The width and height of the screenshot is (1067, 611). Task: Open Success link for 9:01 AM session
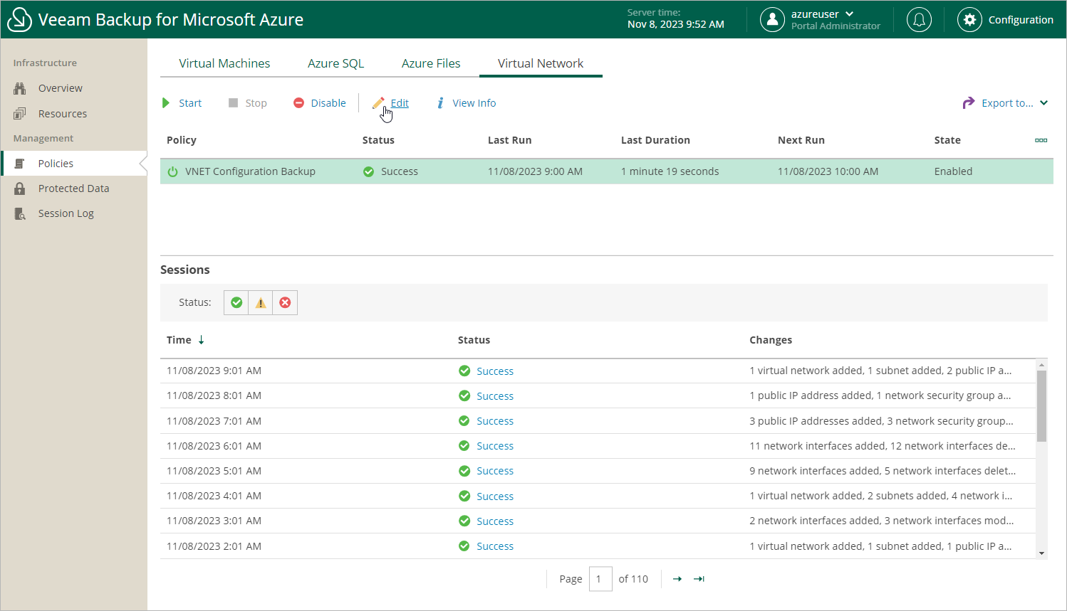tap(495, 371)
